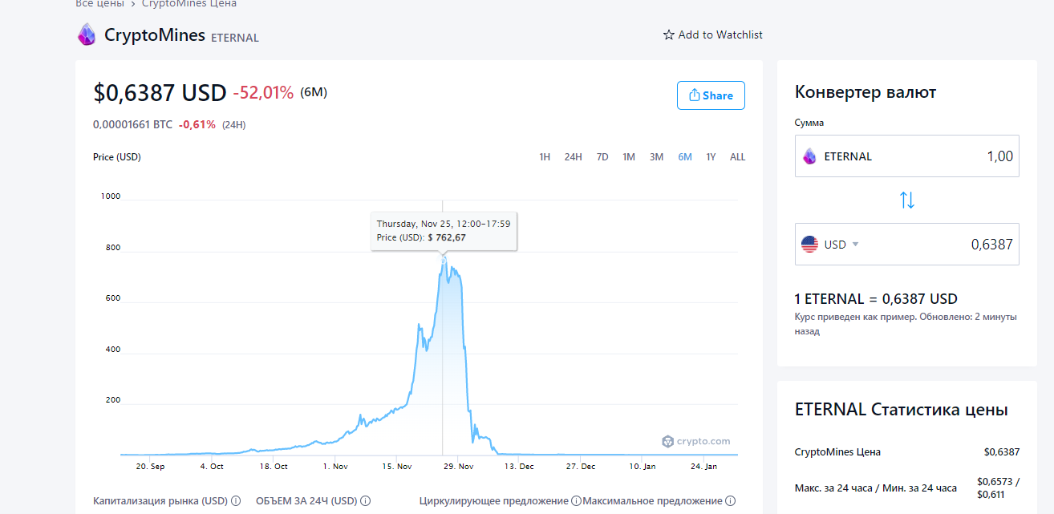Viewport: 1054px width, 514px height.
Task: Click the Price (USD) chart label
Action: pyautogui.click(x=117, y=157)
